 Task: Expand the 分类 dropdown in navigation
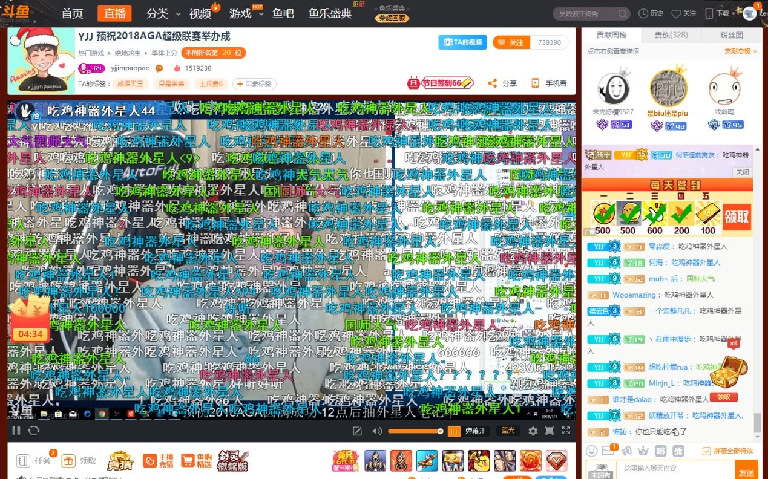163,13
